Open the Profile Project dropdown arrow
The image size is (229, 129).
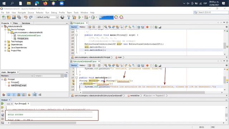click(96, 17)
